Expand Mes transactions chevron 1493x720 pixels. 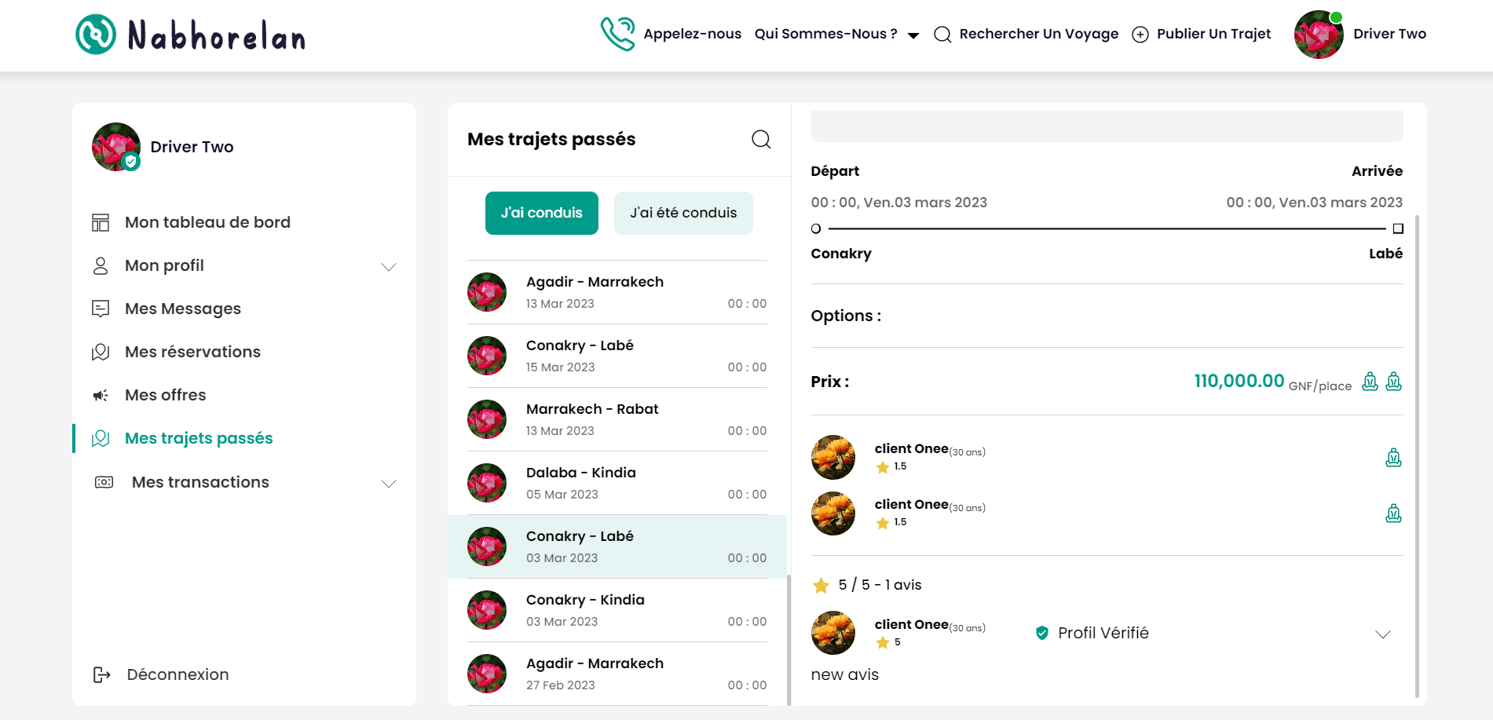[389, 484]
